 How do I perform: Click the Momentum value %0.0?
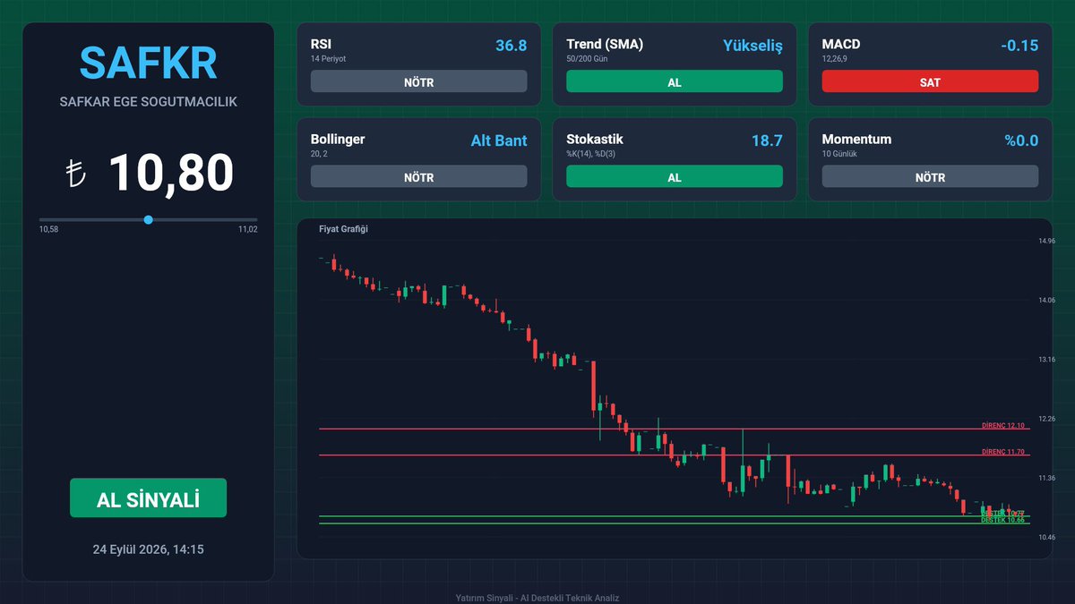(x=1021, y=140)
